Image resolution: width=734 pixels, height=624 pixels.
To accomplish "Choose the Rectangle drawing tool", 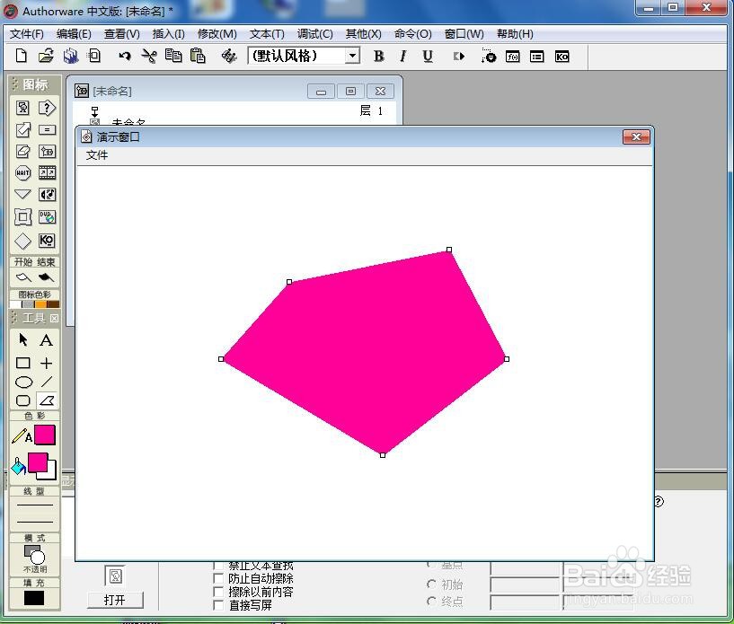I will [x=23, y=363].
